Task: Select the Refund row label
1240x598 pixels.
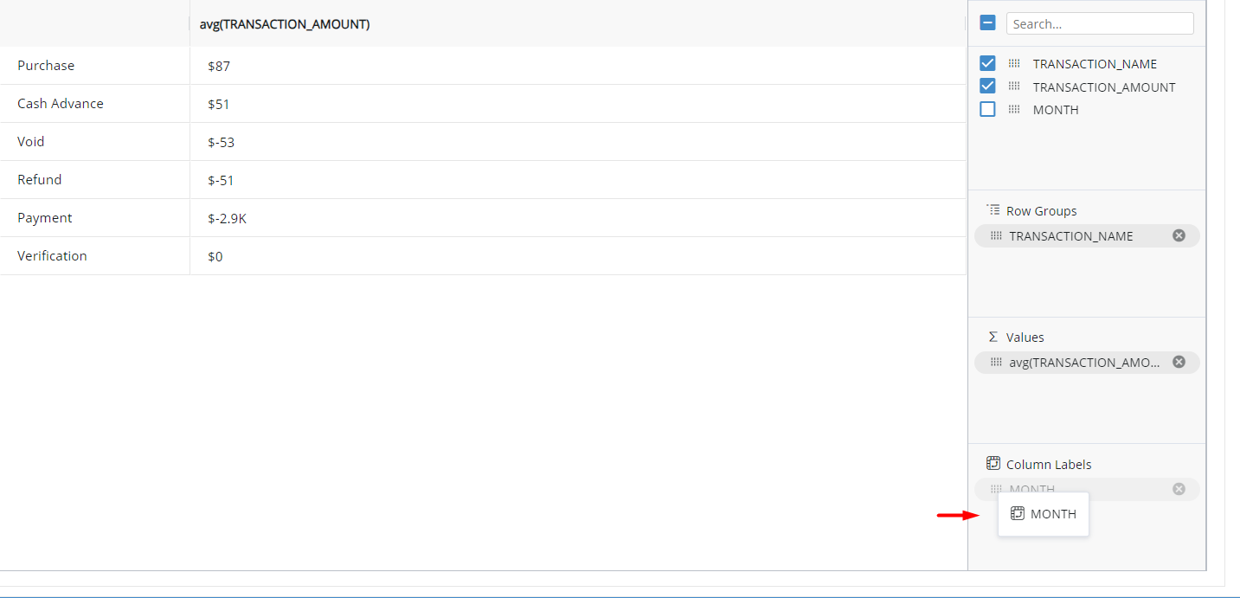Action: [40, 179]
